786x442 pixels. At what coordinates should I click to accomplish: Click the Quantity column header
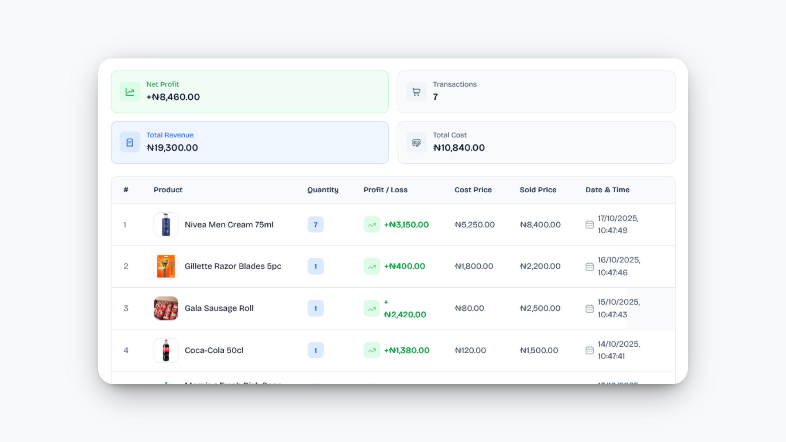pyautogui.click(x=323, y=190)
